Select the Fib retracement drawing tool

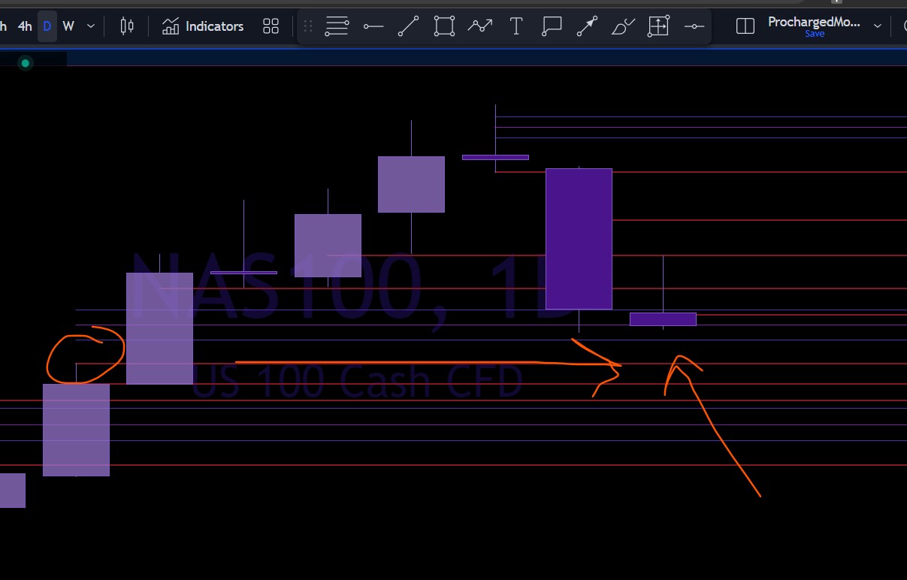(x=337, y=27)
